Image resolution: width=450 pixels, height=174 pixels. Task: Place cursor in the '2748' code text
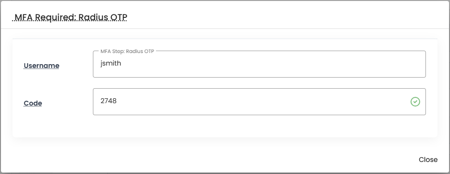coord(108,101)
